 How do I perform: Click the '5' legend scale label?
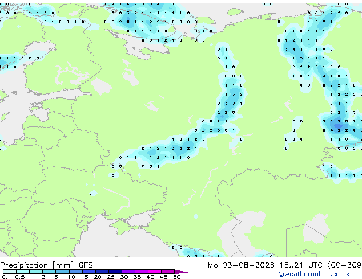56,277
